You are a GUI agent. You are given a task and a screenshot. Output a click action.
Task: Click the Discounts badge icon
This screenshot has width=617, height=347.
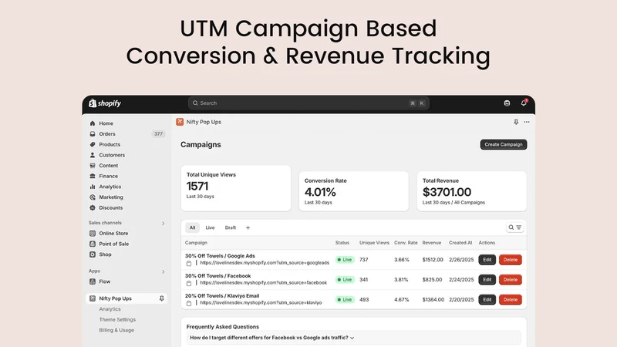[x=93, y=207]
